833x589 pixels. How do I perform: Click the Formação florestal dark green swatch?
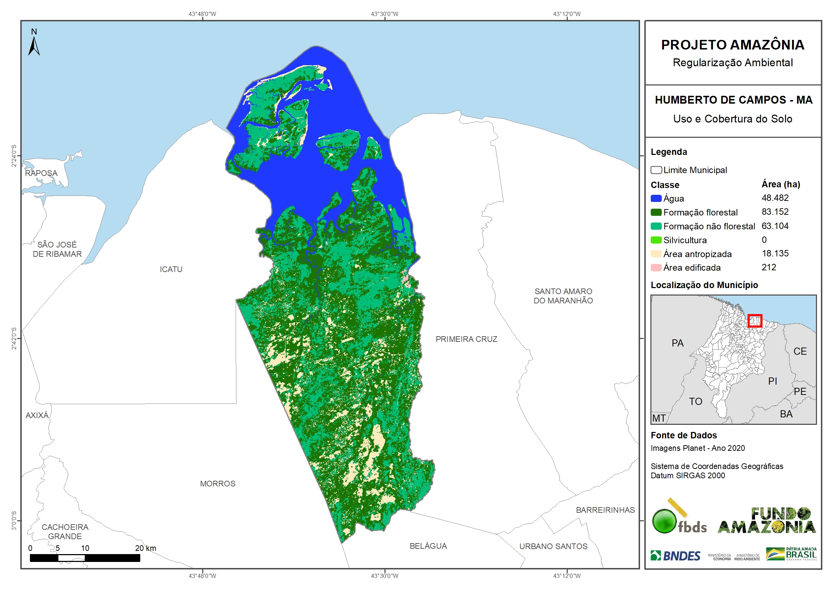(x=656, y=212)
